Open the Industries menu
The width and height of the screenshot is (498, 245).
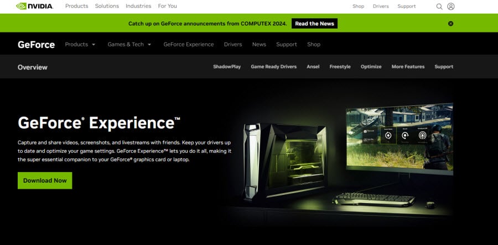coord(138,6)
